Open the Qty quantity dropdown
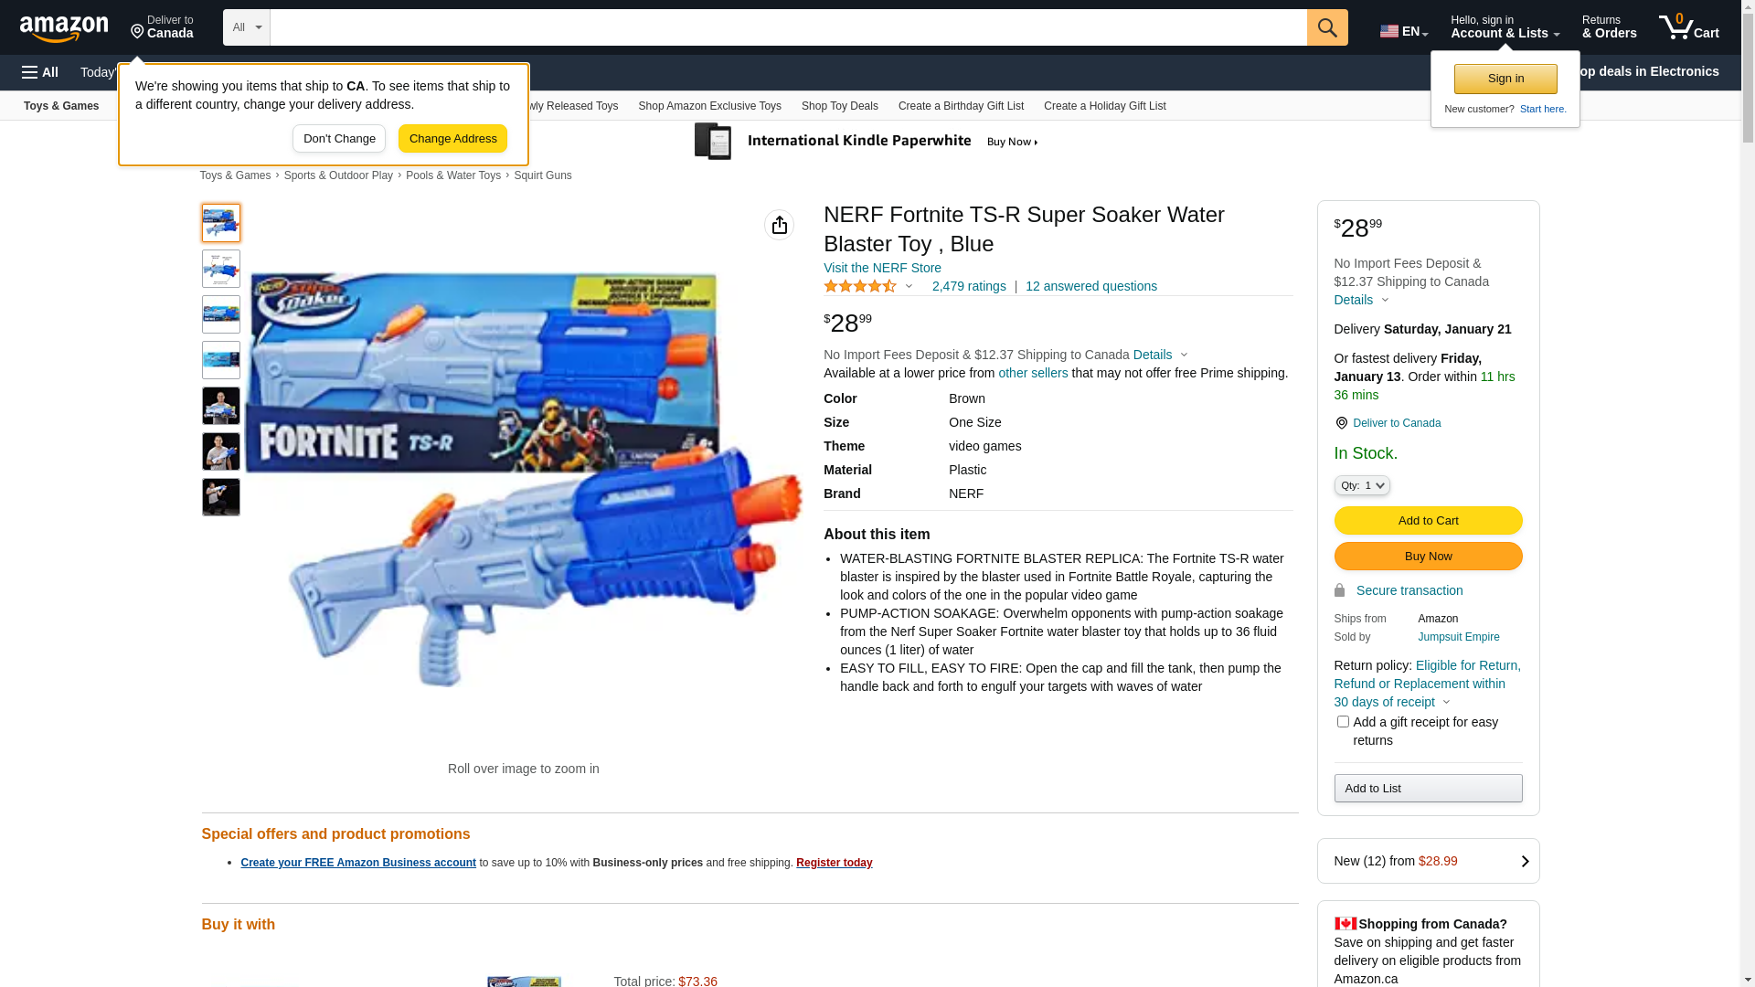This screenshot has width=1755, height=987. [1362, 485]
